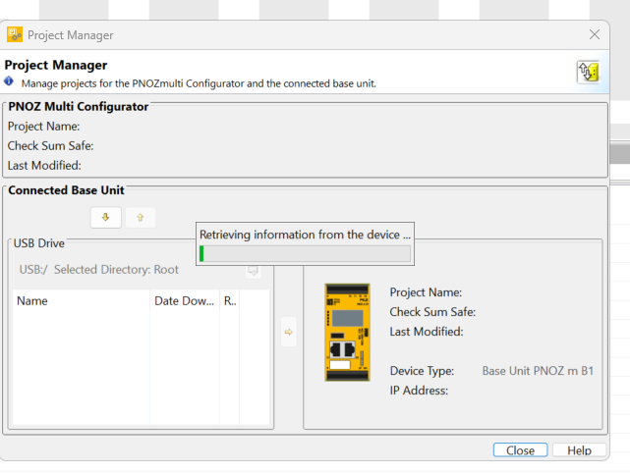Click the Close button
Viewport: 630px width, 473px height.
click(520, 450)
